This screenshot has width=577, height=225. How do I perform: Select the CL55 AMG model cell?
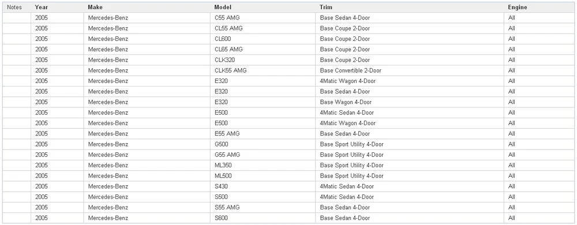pos(263,28)
